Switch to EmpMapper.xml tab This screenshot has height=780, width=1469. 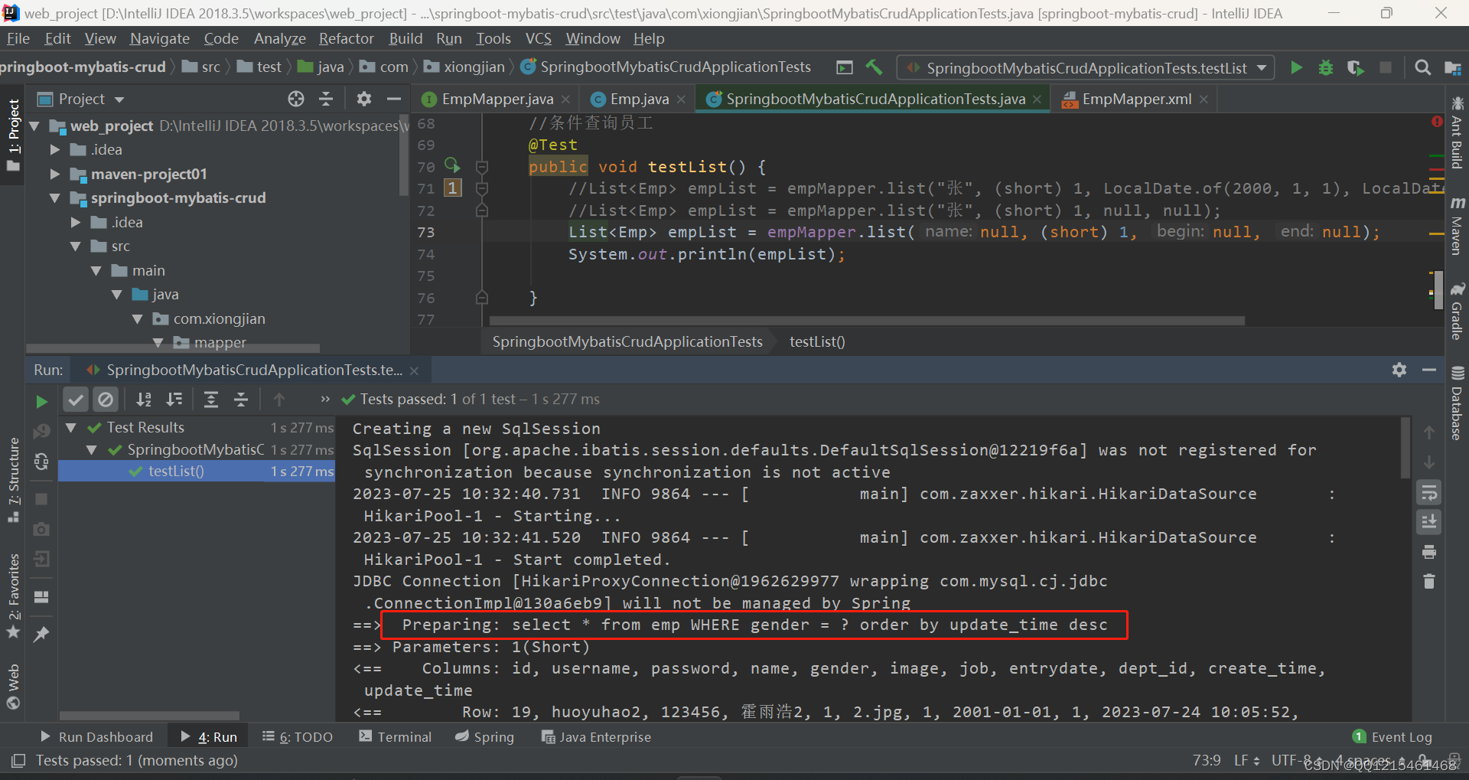point(1136,99)
